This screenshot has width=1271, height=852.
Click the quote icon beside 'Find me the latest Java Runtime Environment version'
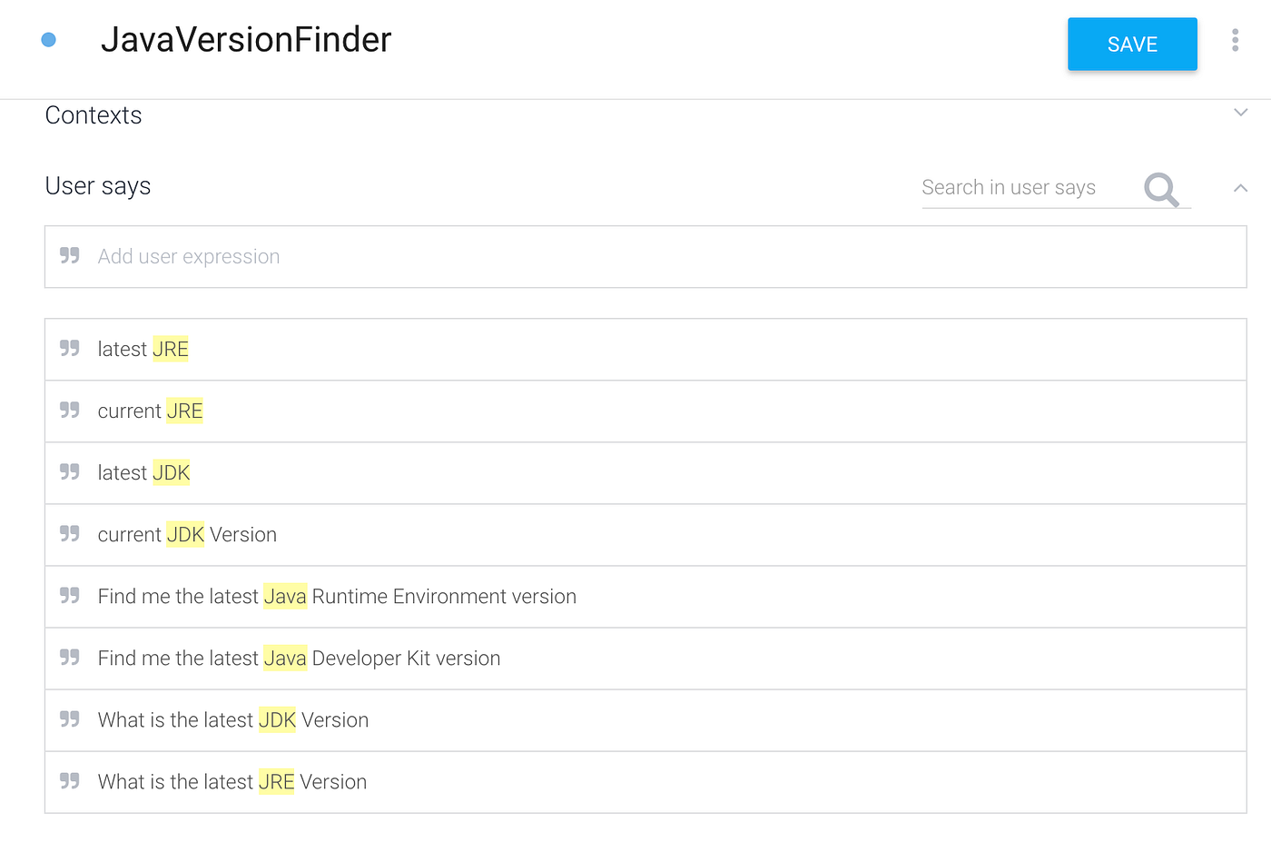pyautogui.click(x=70, y=594)
